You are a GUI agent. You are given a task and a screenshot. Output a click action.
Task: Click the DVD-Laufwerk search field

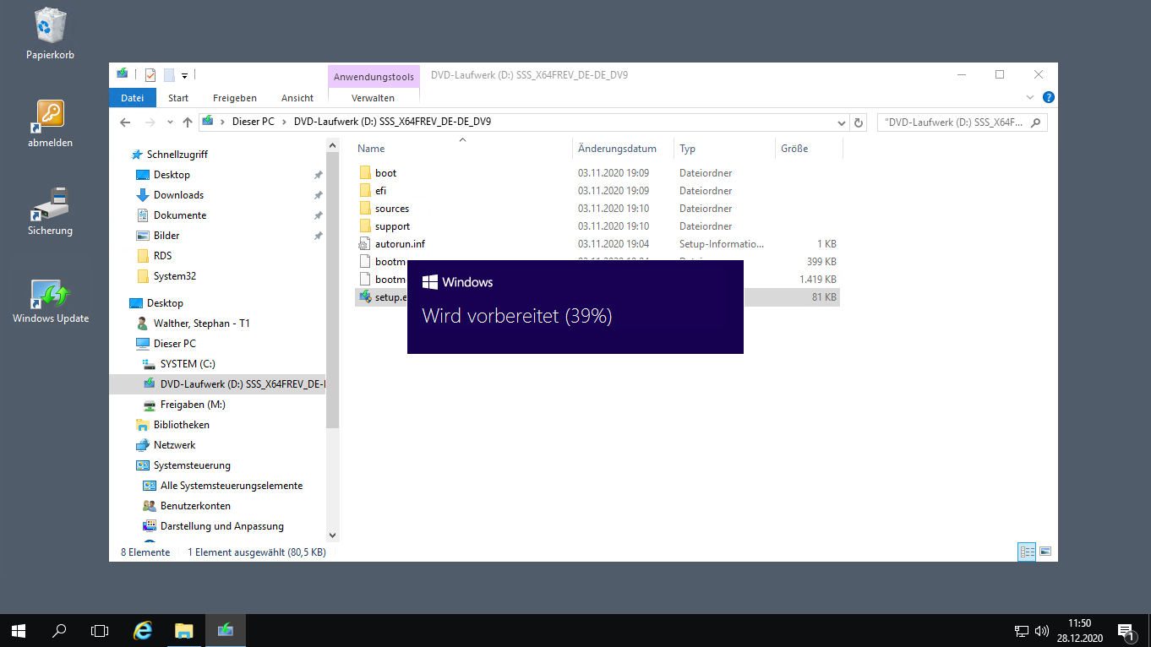[962, 122]
